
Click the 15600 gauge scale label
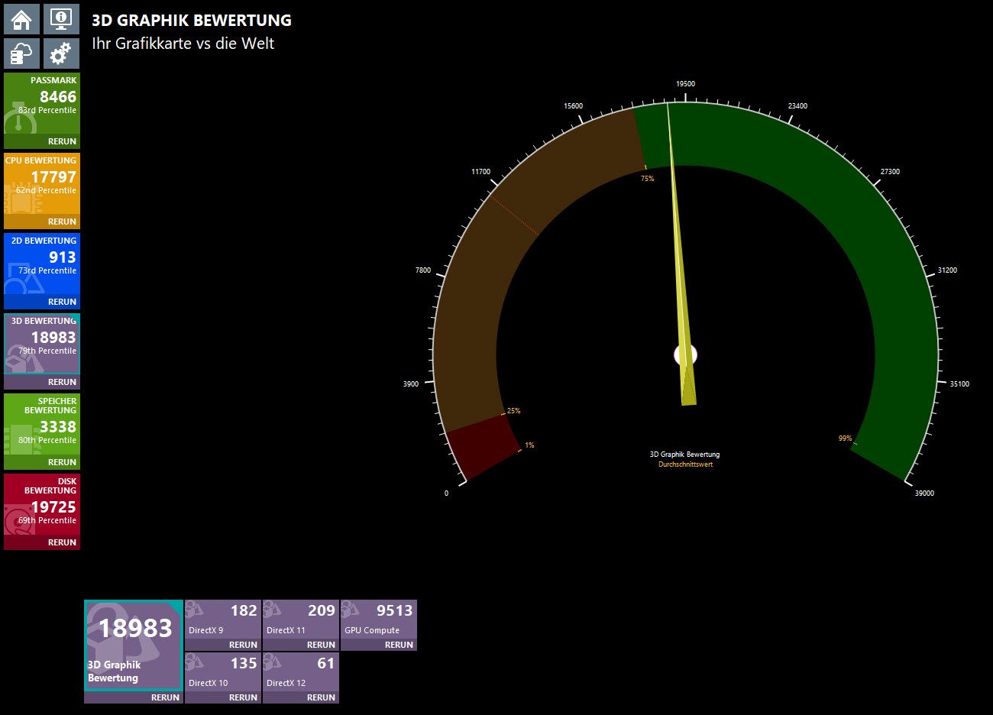click(x=573, y=106)
